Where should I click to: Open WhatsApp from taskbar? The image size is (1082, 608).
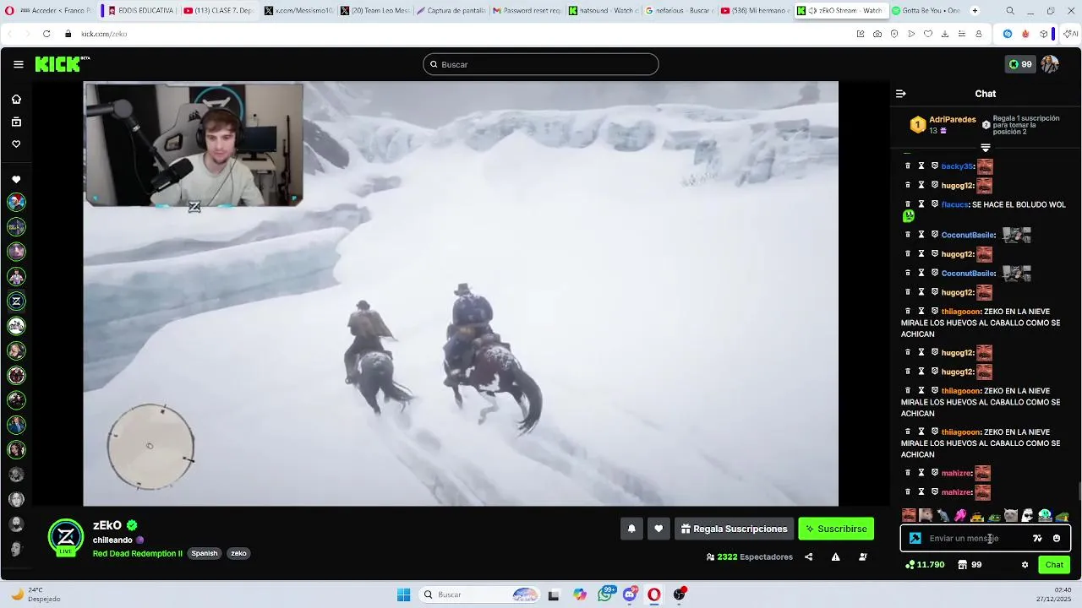605,594
